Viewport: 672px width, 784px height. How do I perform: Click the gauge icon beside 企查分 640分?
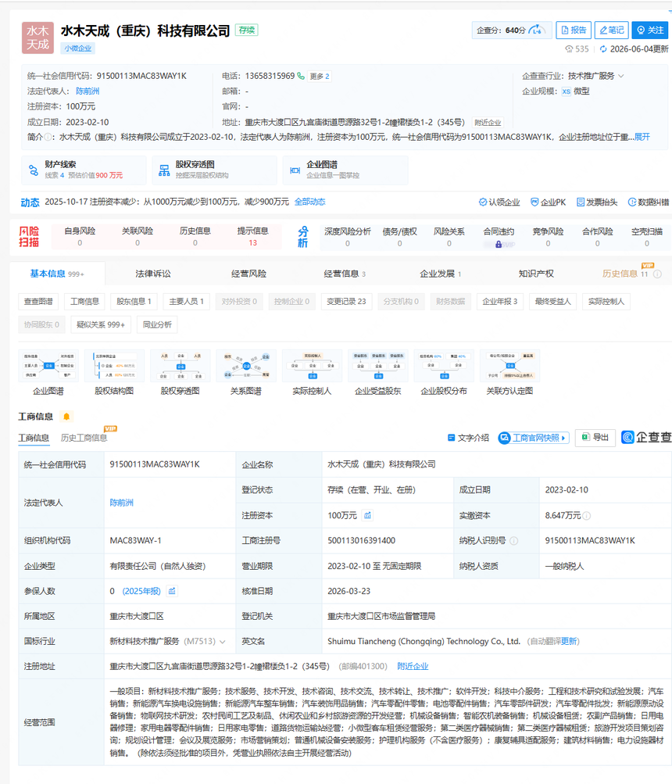click(537, 30)
